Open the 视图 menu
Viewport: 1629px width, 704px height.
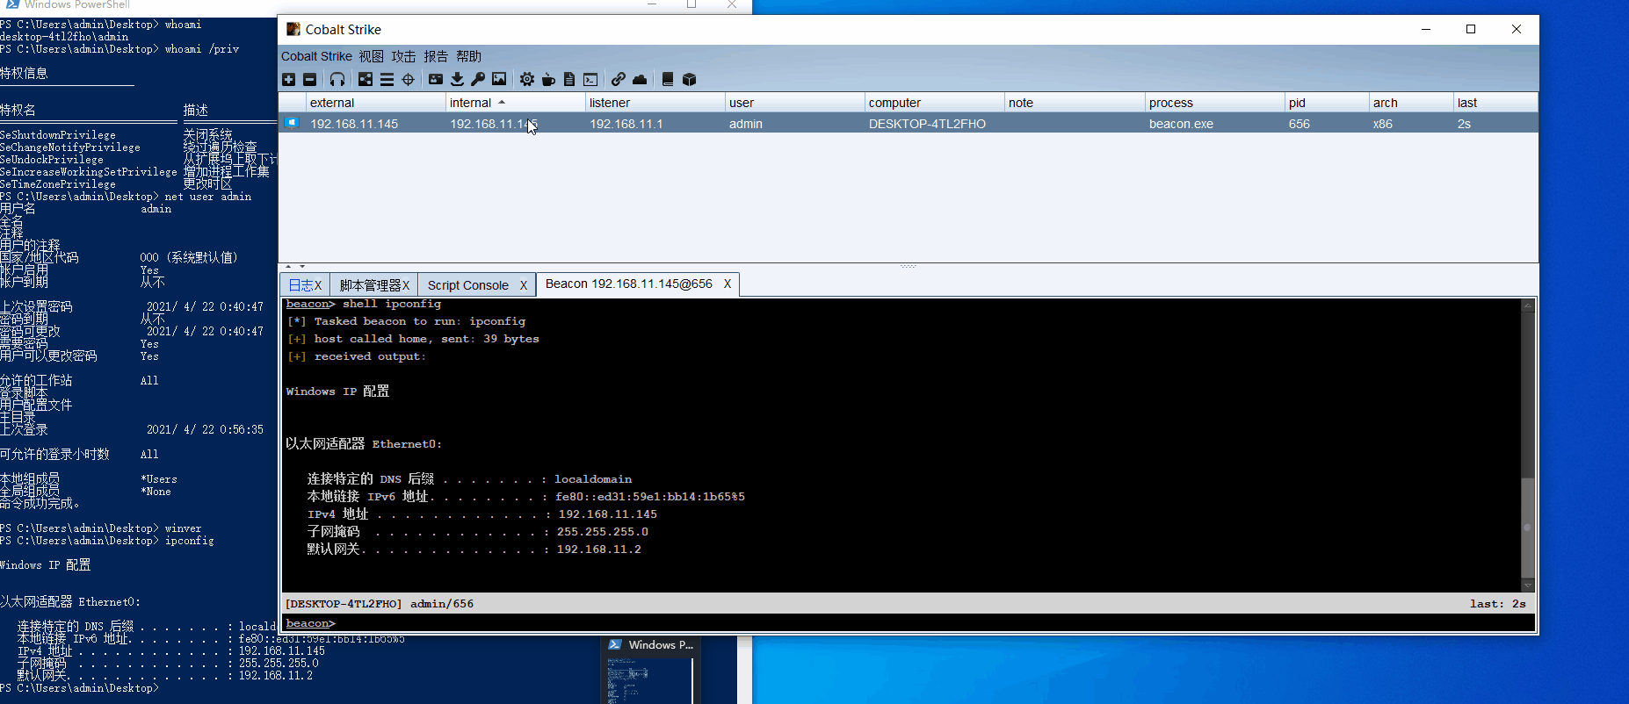pos(371,56)
